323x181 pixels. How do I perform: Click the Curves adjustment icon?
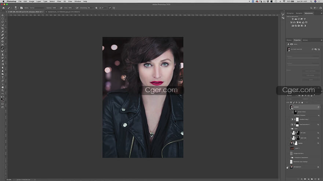(x=299, y=19)
